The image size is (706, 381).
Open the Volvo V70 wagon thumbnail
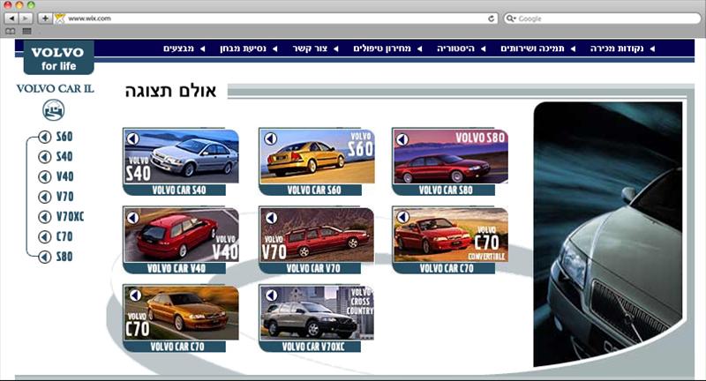pos(317,235)
